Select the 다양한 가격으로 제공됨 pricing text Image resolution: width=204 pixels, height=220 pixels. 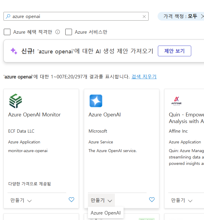coord(30,184)
